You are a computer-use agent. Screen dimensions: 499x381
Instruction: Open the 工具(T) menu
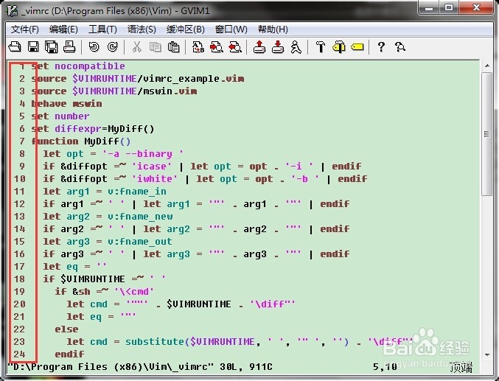(102, 29)
